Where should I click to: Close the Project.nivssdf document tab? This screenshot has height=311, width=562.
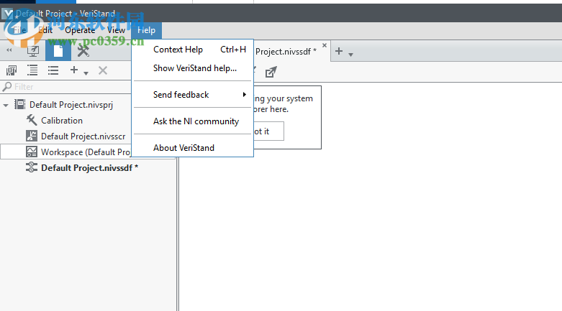325,46
